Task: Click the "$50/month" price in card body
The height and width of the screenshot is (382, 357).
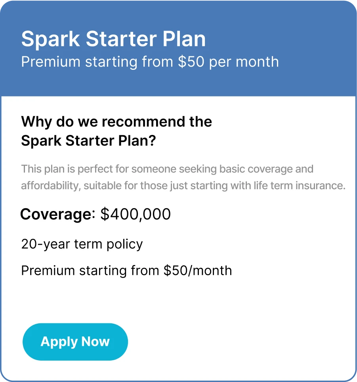Action: [198, 271]
